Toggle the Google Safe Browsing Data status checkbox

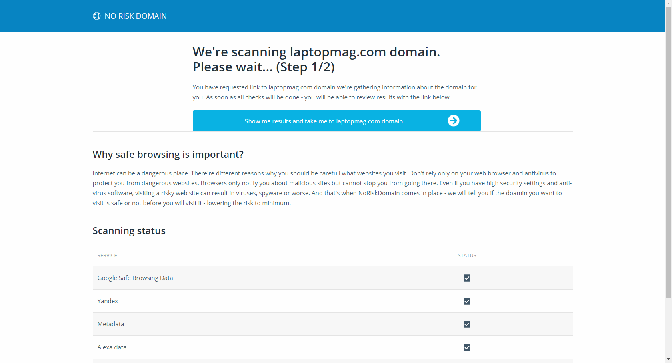[x=467, y=278]
